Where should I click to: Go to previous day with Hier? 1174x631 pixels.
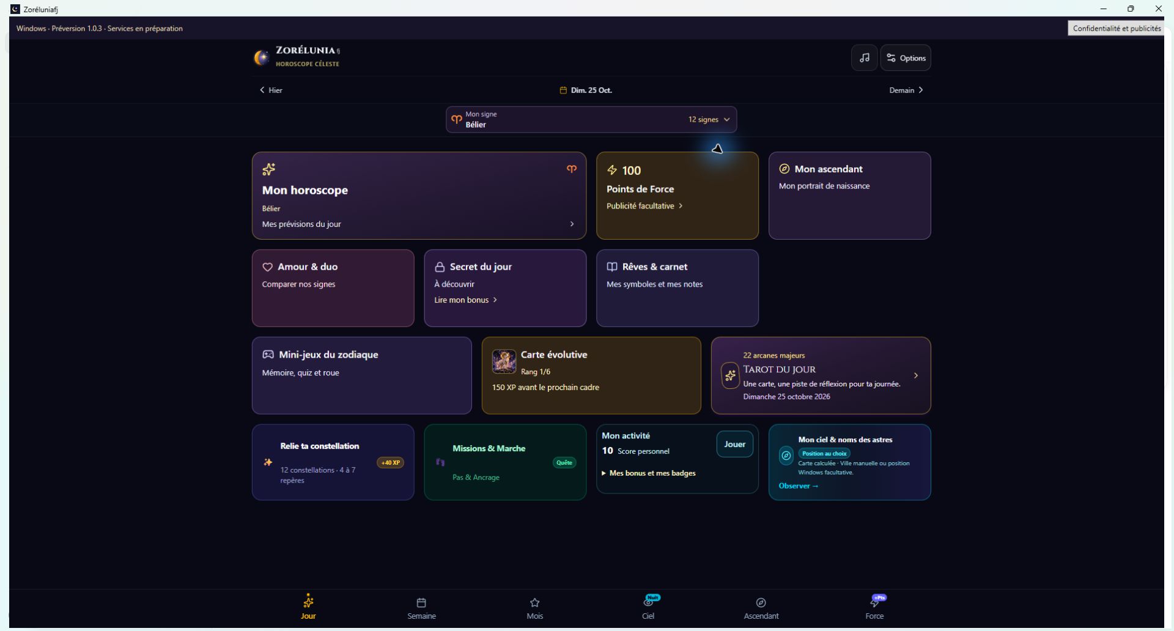coord(271,90)
